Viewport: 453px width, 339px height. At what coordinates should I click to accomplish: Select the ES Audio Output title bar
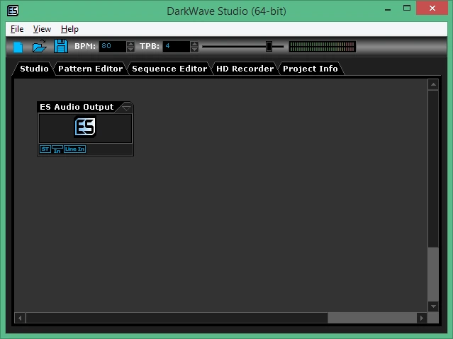(77, 107)
